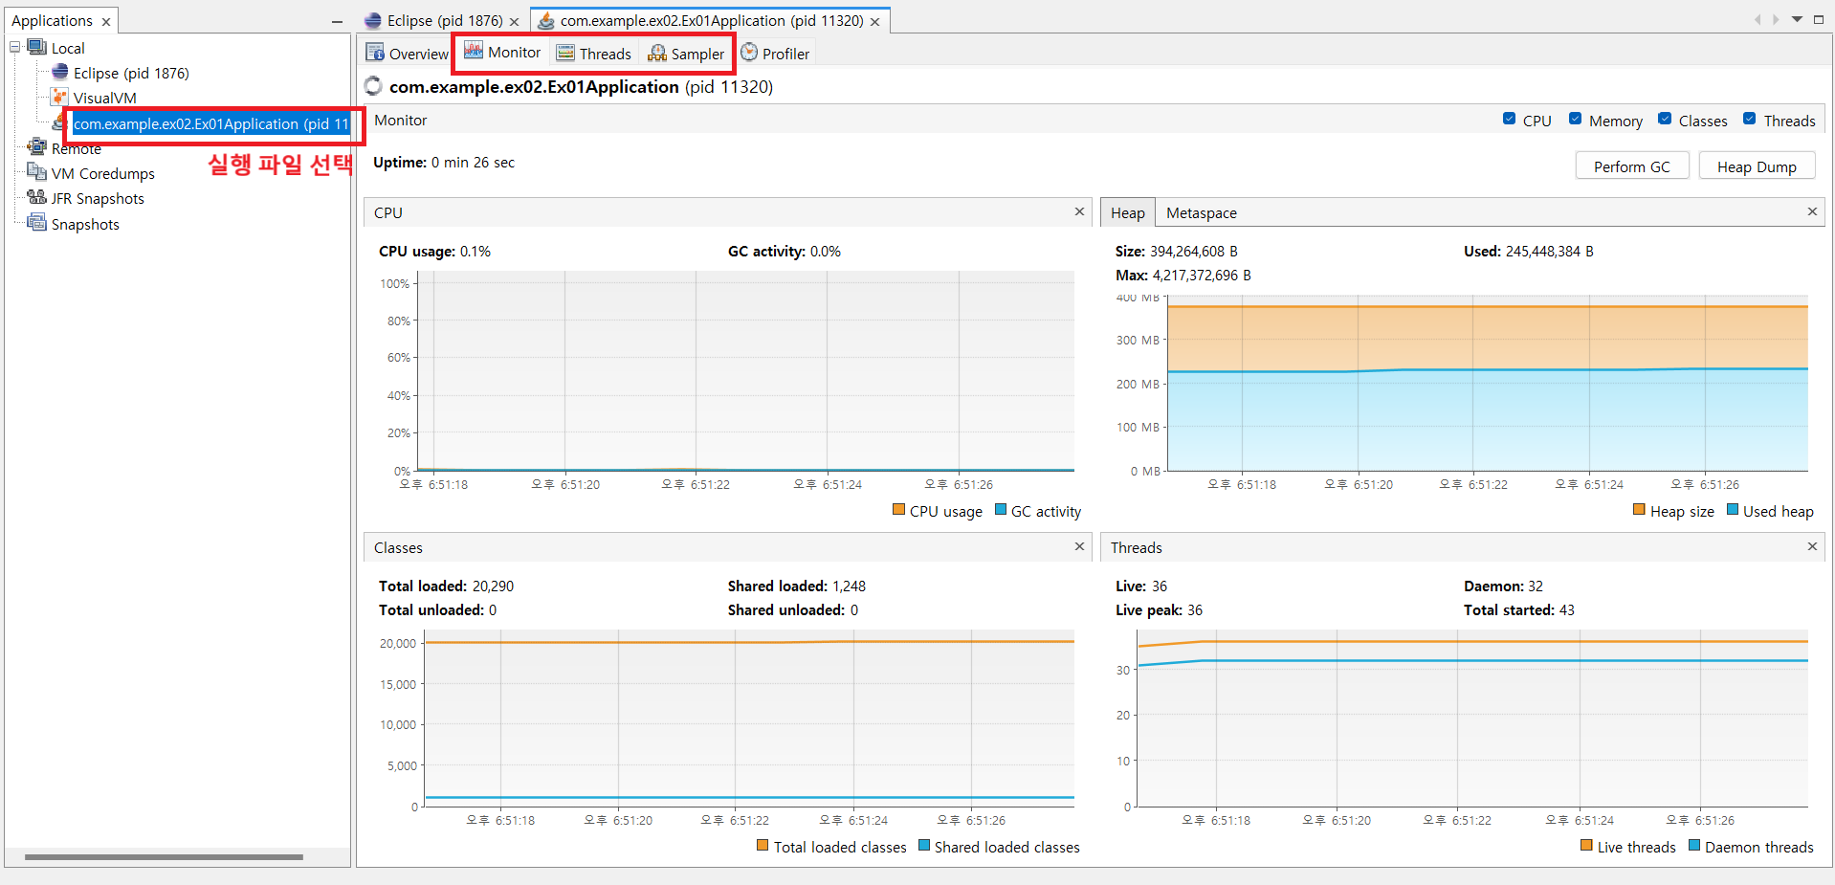
Task: Minimize the Applications side panel
Action: point(337,21)
